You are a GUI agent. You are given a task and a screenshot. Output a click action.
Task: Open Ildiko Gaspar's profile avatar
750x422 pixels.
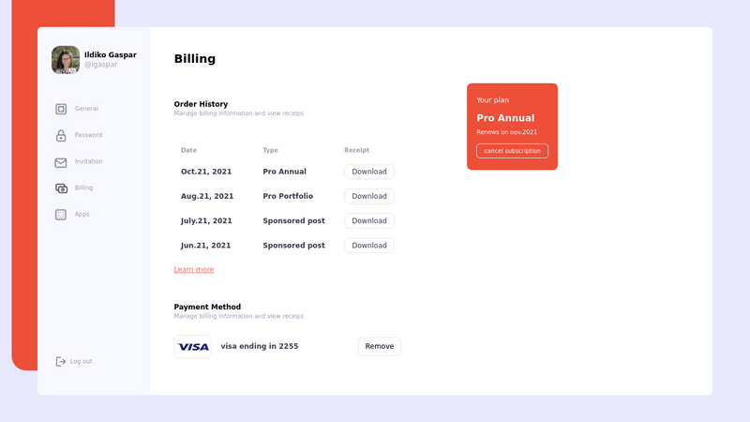pyautogui.click(x=66, y=60)
